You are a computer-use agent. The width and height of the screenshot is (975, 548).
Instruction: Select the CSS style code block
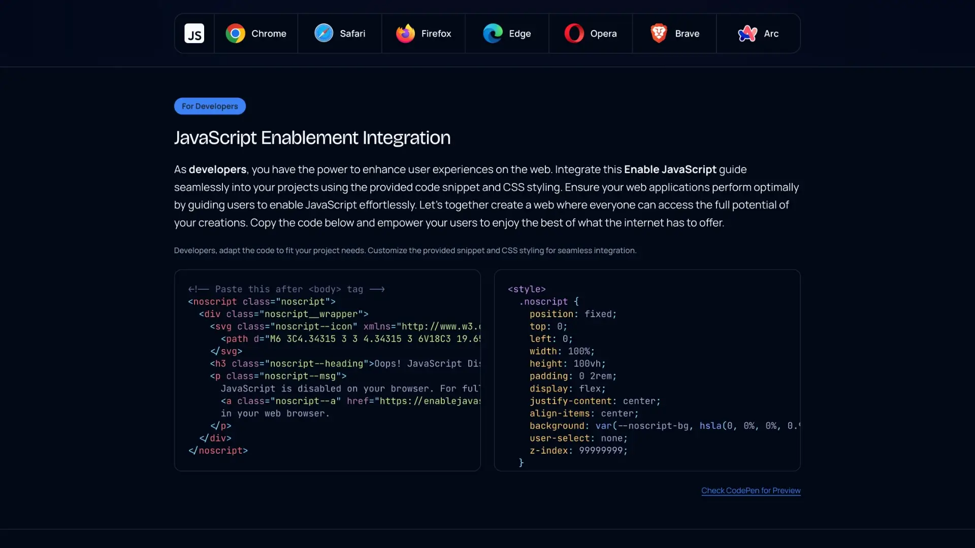click(x=647, y=369)
